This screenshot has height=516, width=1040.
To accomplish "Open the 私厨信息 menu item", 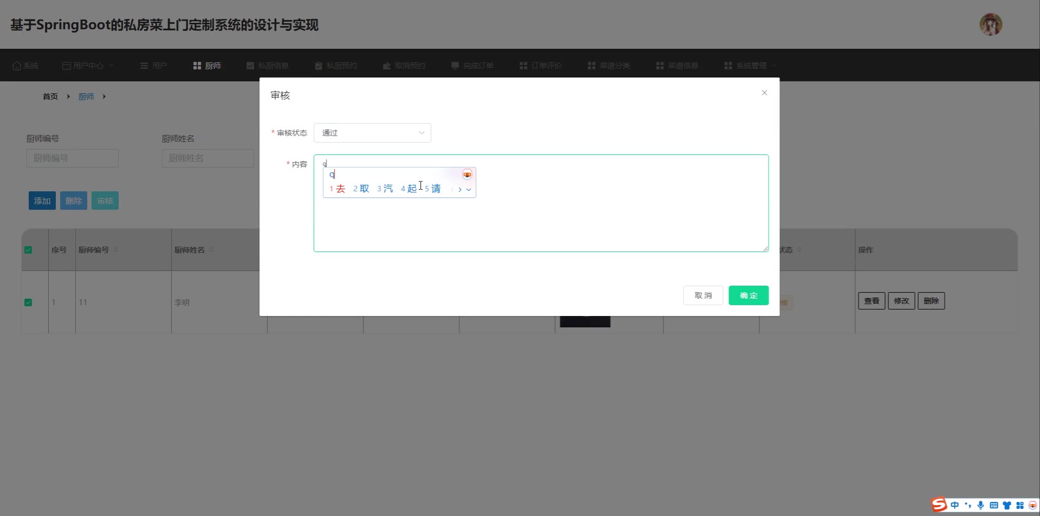I will coord(268,66).
